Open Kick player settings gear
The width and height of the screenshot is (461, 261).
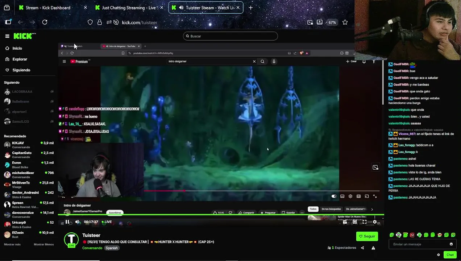[375, 222]
